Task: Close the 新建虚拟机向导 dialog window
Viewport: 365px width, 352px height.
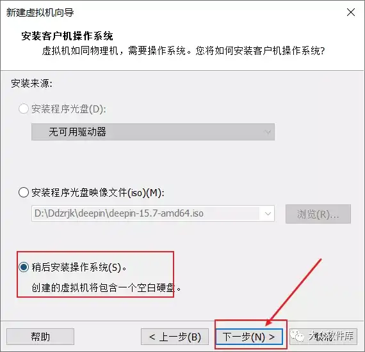Action: (x=351, y=12)
